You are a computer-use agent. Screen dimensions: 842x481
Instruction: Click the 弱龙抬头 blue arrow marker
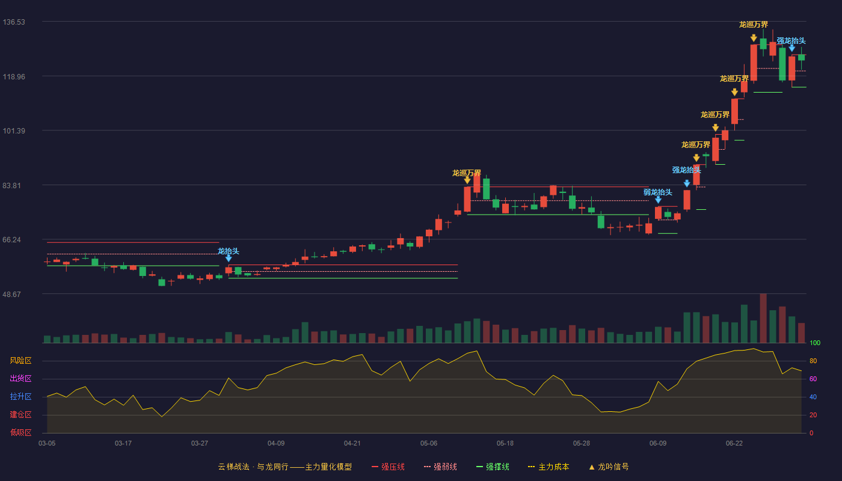coord(658,200)
